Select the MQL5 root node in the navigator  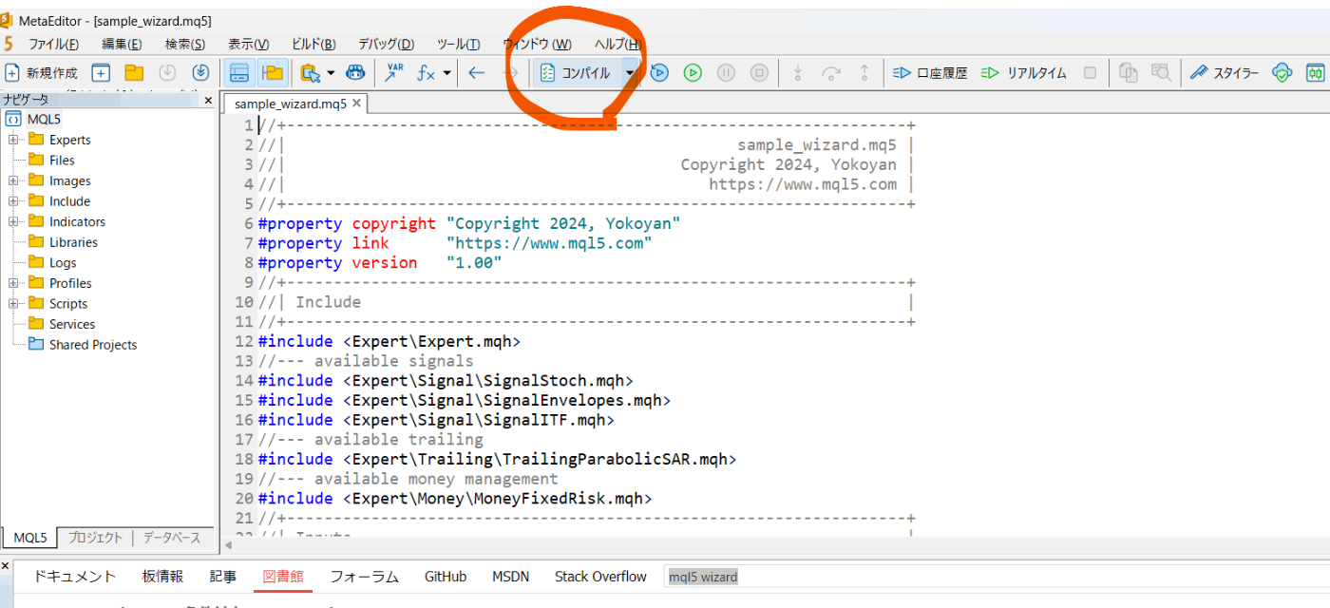pos(34,119)
